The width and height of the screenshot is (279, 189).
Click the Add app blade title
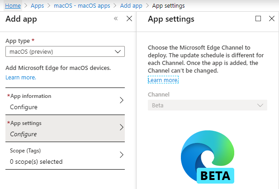pos(21,19)
